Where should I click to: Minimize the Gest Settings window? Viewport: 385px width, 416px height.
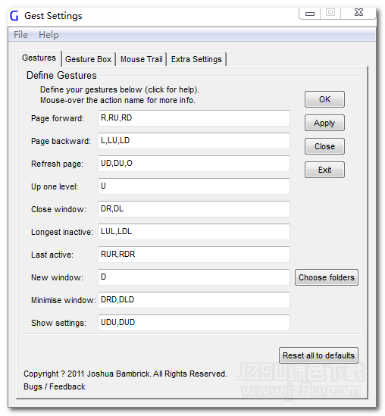click(x=310, y=13)
